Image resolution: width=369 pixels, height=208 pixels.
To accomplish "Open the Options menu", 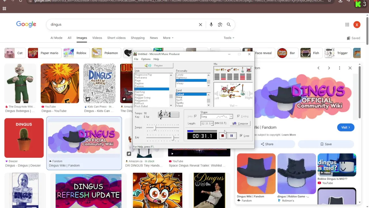I will coord(146,59).
